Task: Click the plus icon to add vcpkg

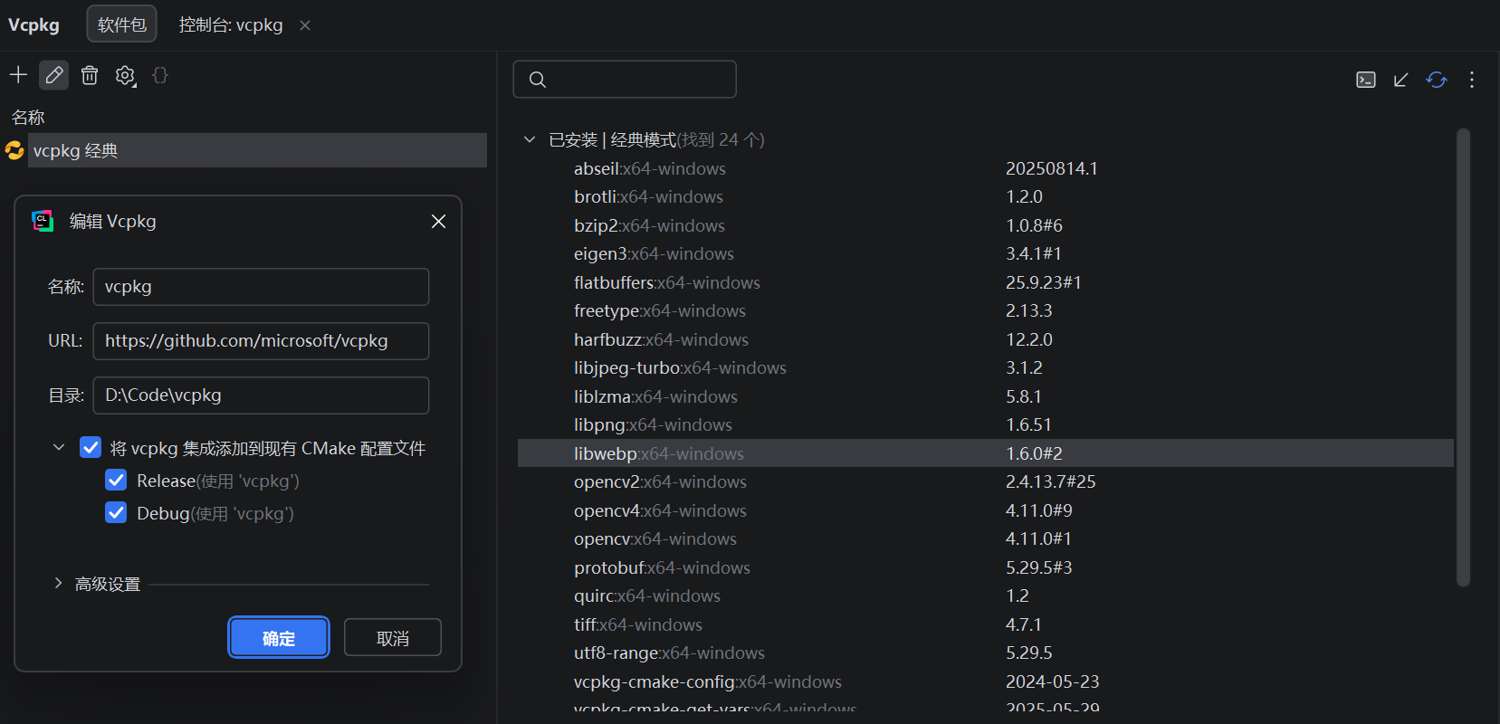Action: (x=18, y=75)
